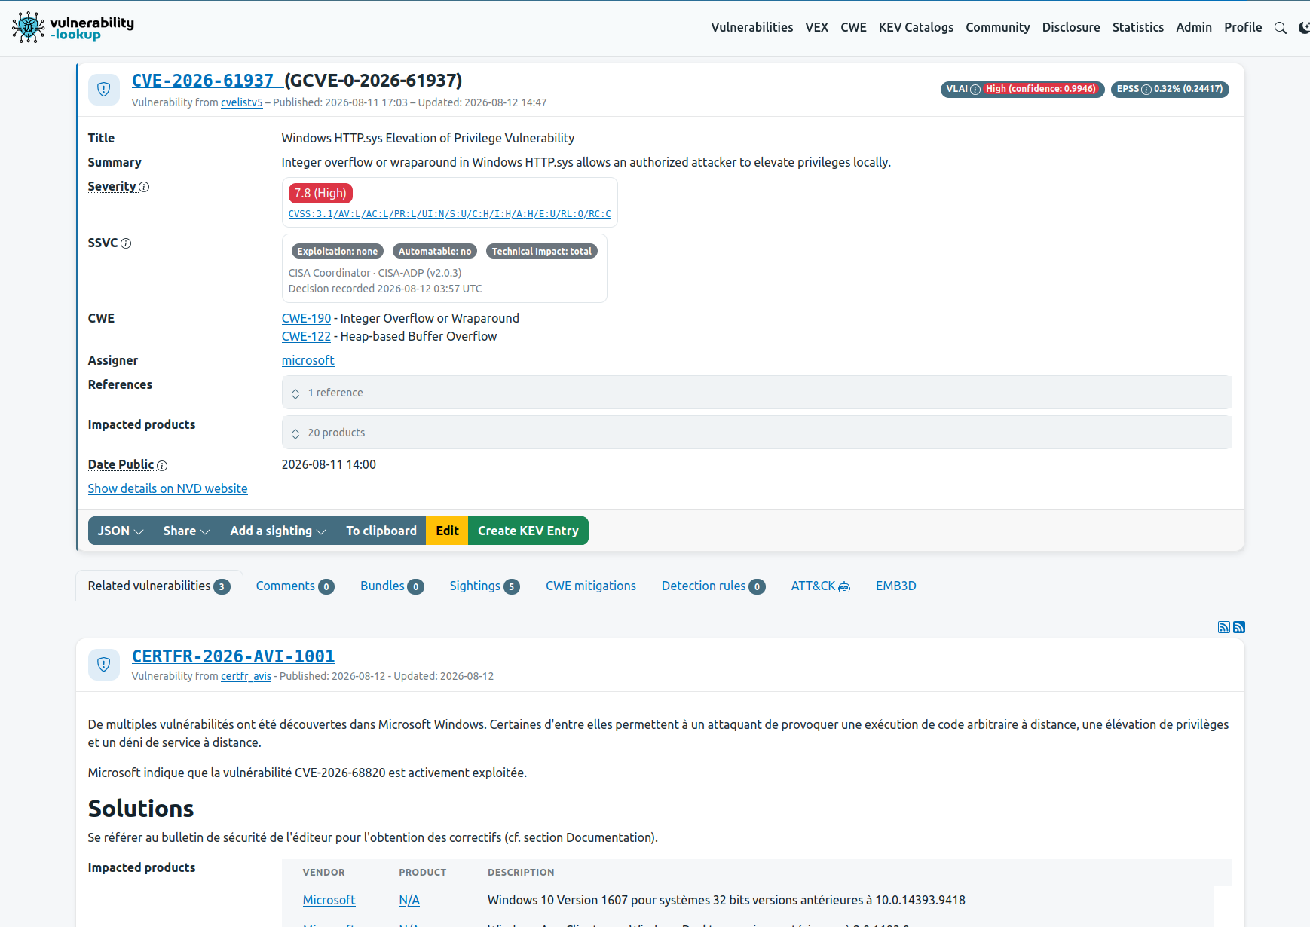Click the info icon beside Date Public
This screenshot has height=927, width=1310.
[162, 466]
